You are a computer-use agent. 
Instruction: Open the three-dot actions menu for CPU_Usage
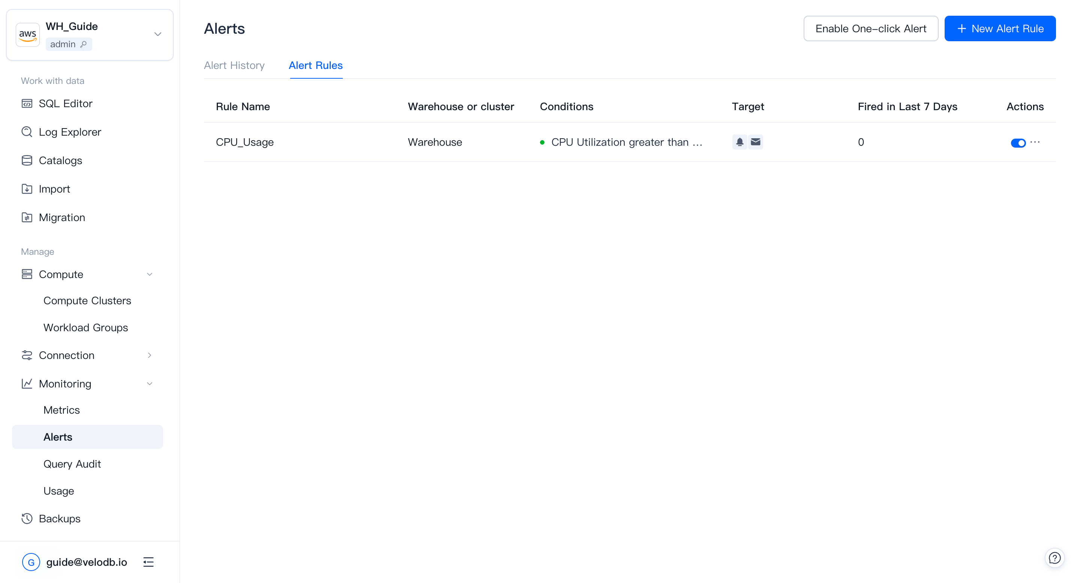1035,142
